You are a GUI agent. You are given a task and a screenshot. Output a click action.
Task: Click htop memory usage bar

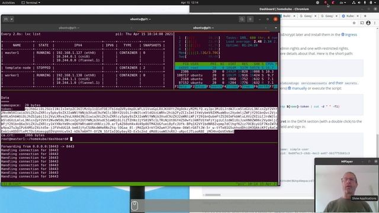(x=199, y=53)
